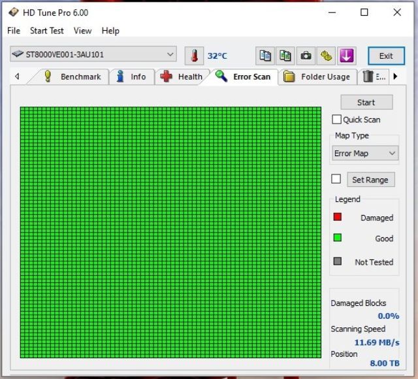Click the green Good legend swatch
The image size is (418, 379).
pos(338,238)
